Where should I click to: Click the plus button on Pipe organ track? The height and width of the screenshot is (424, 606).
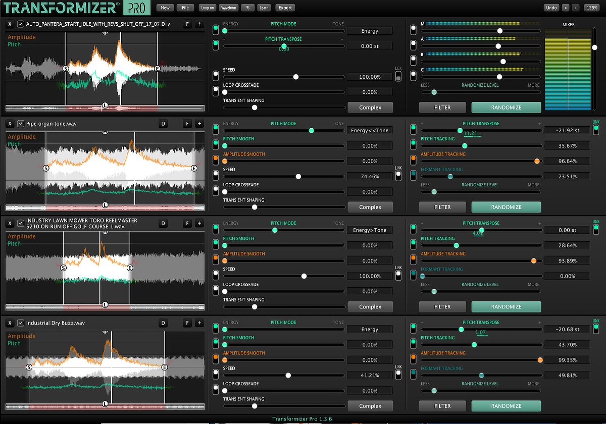coord(199,124)
